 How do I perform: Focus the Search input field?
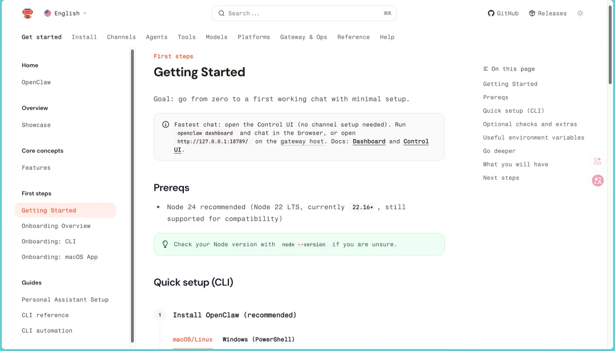pos(302,13)
